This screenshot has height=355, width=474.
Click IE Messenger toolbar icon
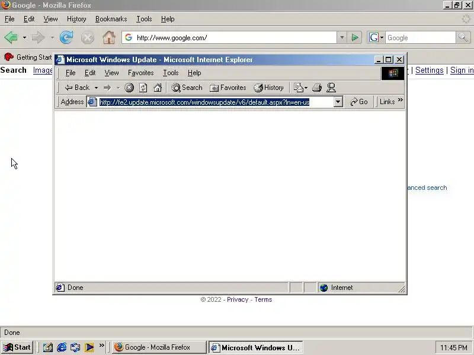[331, 88]
